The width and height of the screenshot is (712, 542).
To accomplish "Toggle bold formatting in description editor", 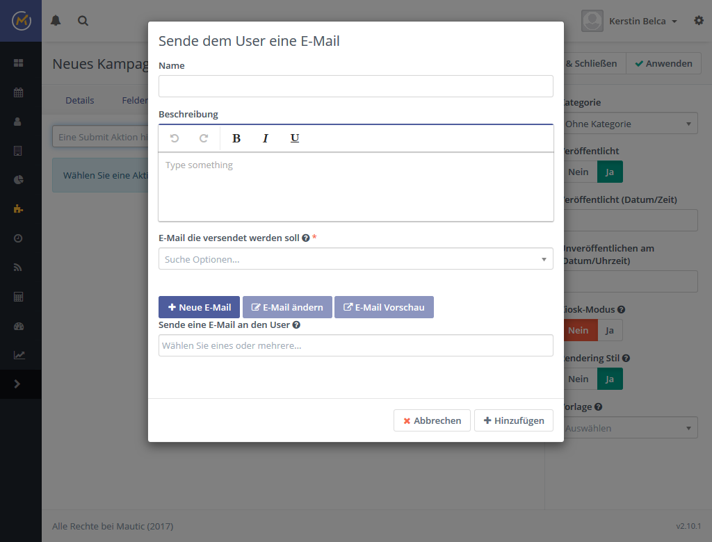I will 236,138.
